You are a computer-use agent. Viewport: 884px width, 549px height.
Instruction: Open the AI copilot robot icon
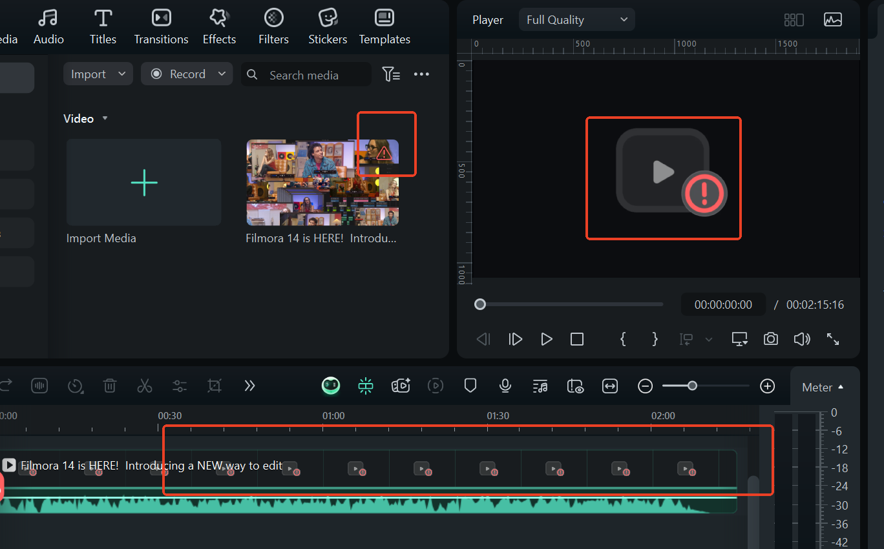[x=331, y=386]
